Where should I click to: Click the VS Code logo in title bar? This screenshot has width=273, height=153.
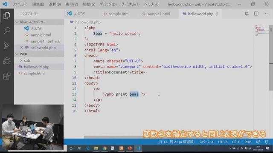(5, 4)
